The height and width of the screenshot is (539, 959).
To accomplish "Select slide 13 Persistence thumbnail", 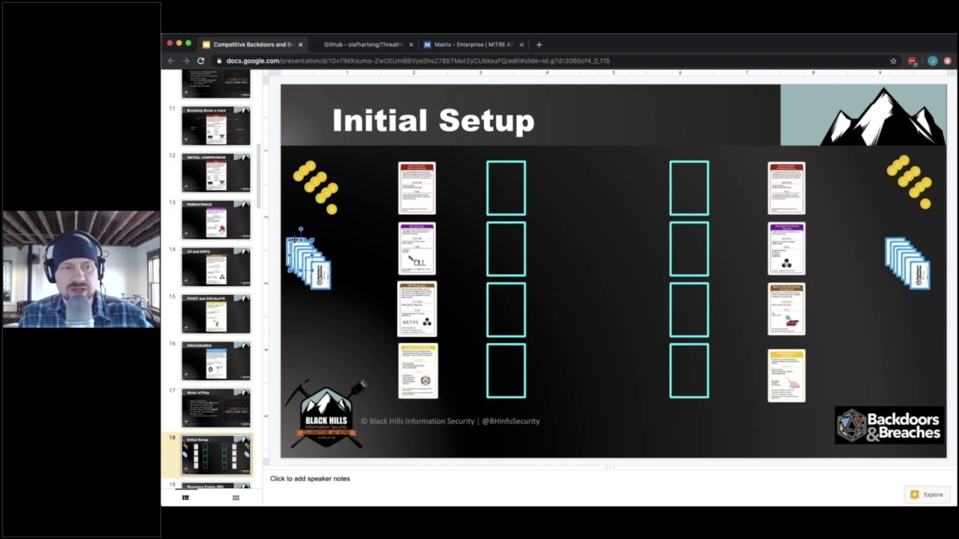I will pos(216,220).
